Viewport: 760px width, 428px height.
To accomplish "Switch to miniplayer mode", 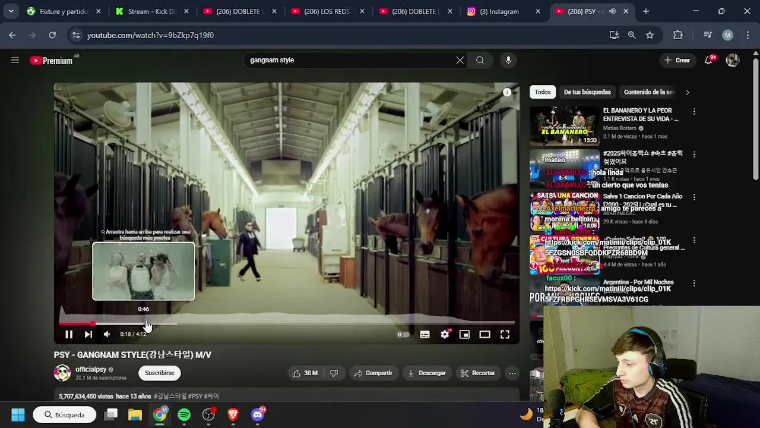I will [465, 335].
